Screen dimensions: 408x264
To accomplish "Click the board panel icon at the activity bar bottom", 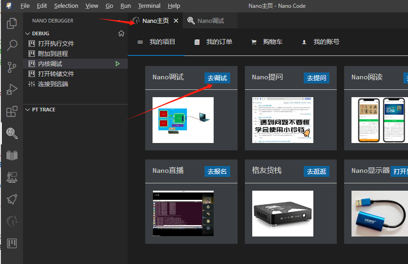I will [11, 243].
